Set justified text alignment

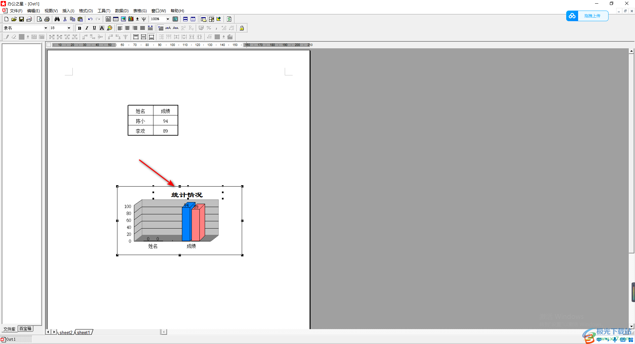(x=143, y=28)
